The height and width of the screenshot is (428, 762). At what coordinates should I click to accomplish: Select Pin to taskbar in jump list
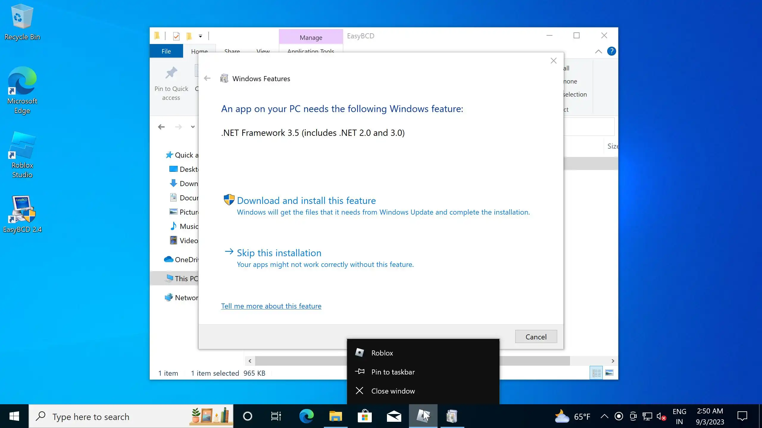click(x=393, y=372)
